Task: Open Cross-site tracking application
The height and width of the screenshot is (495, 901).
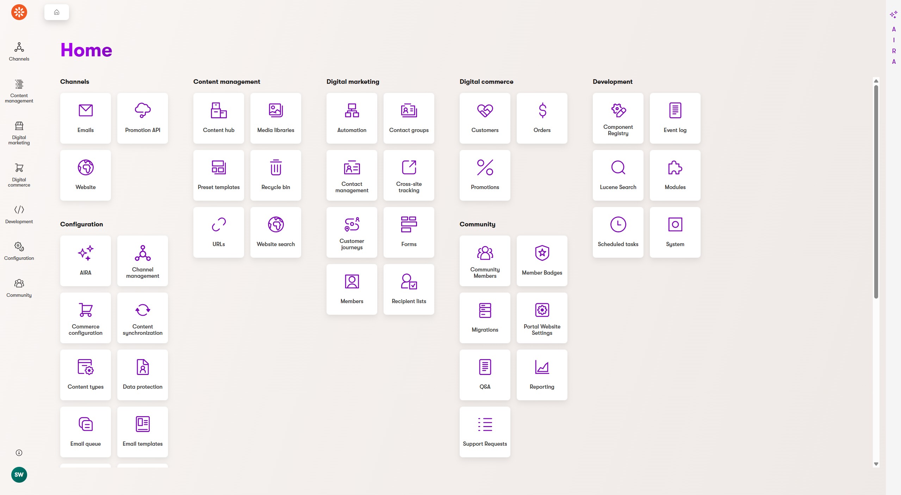Action: 409,175
